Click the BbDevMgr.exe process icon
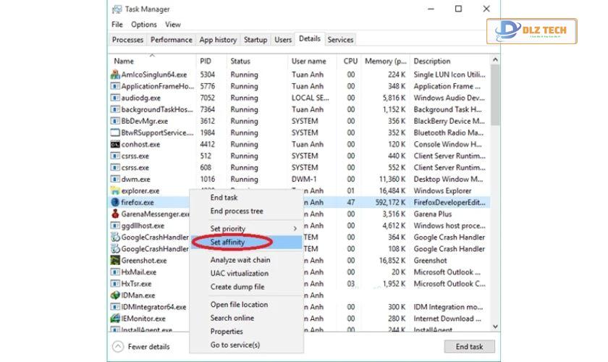Image resolution: width=608 pixels, height=362 pixels. pos(115,121)
